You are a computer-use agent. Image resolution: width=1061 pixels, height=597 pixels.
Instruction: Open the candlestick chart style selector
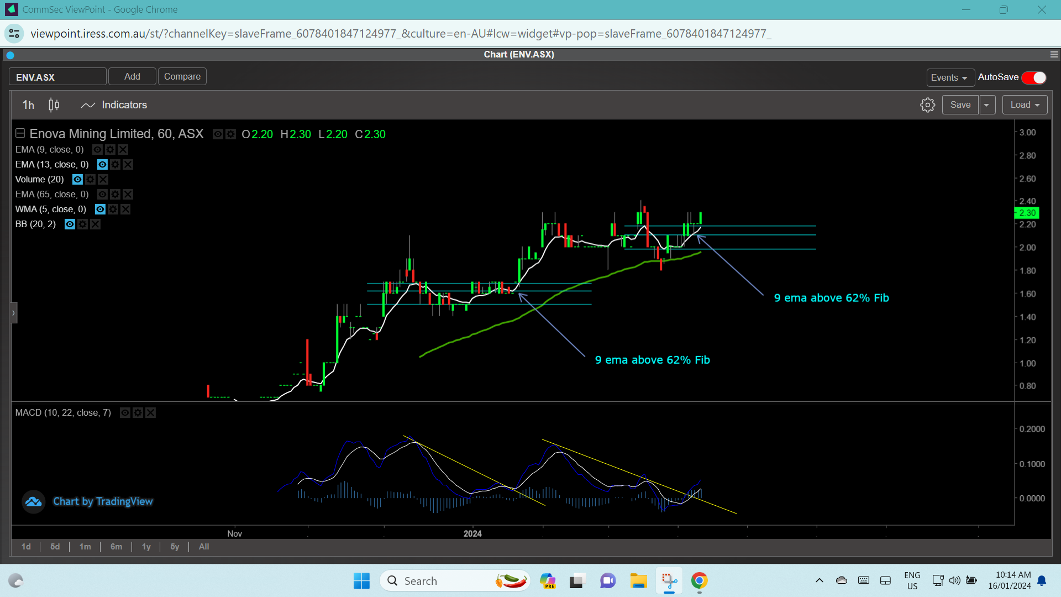[x=54, y=105]
